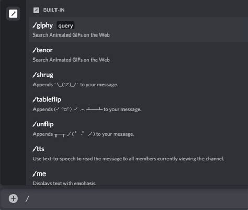Click the GIF search description under /giphy
The height and width of the screenshot is (210, 248).
click(x=71, y=35)
